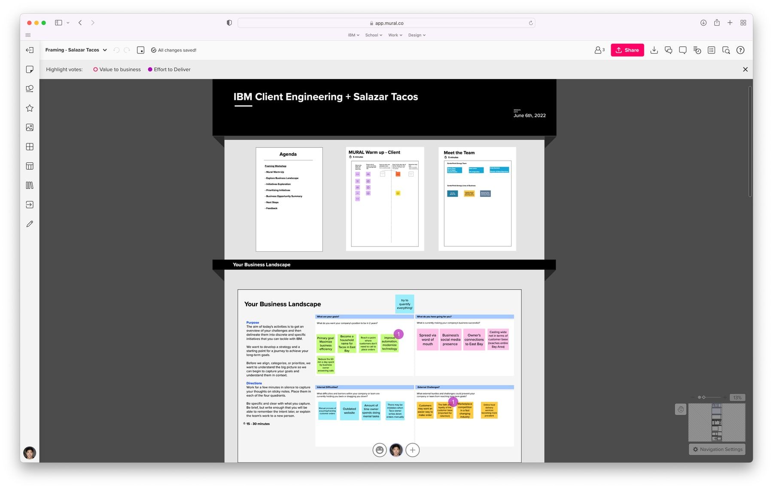The width and height of the screenshot is (773, 489).
Task: Open the comments speech bubble icon
Action: tap(683, 50)
